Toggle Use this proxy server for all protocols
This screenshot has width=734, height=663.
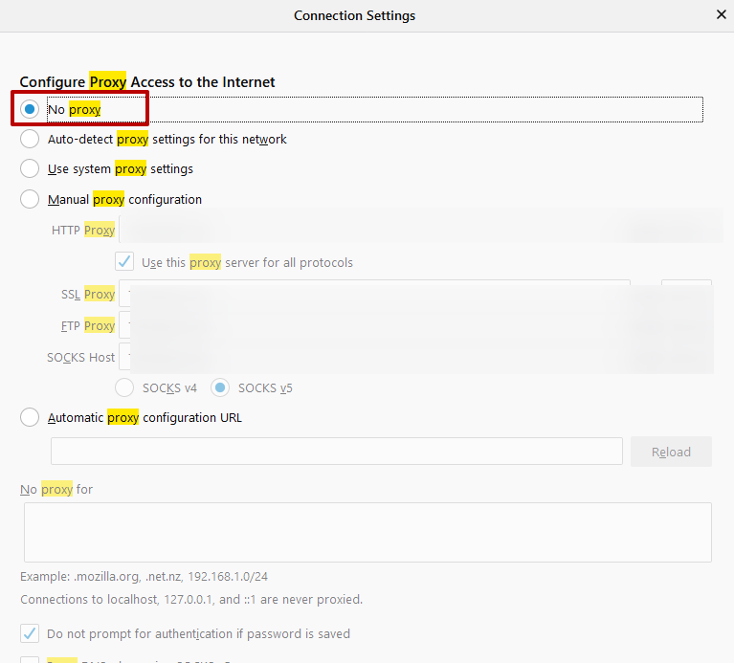point(124,262)
